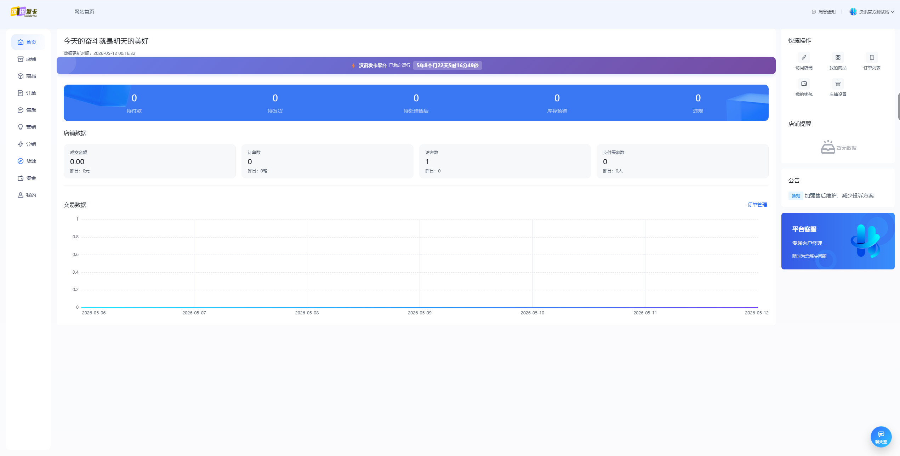Open the 商品 sidebar menu
Viewport: 900px width, 456px height.
click(x=28, y=76)
